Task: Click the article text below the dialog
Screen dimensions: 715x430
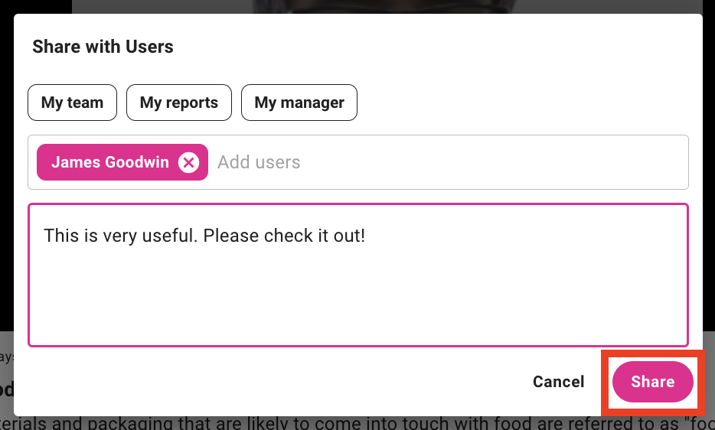Action: coord(306,423)
